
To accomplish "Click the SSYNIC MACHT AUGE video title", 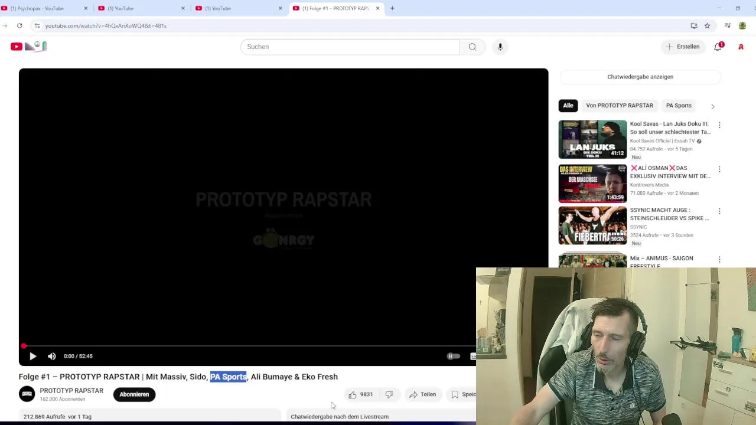I will [x=669, y=214].
